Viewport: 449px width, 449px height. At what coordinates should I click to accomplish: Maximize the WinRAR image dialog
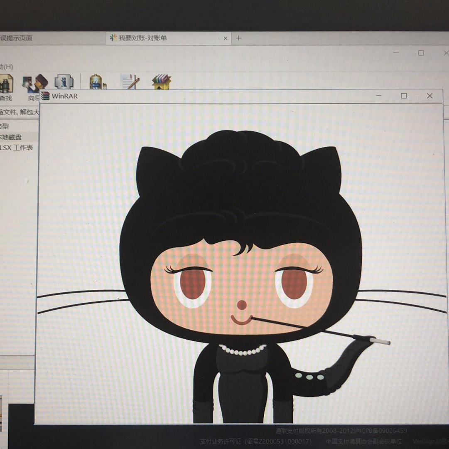point(404,96)
